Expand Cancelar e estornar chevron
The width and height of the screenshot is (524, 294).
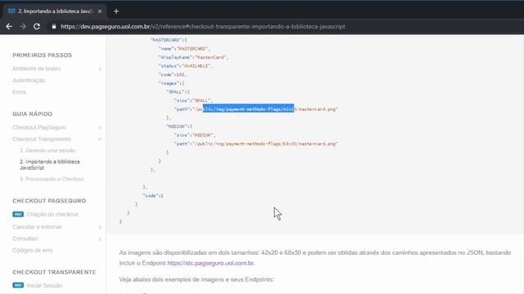[x=100, y=227]
